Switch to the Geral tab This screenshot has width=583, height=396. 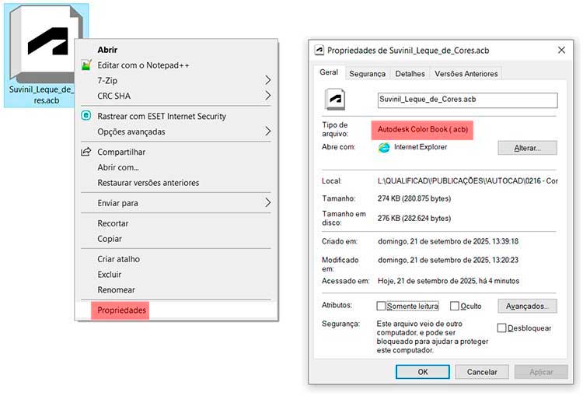pyautogui.click(x=329, y=72)
